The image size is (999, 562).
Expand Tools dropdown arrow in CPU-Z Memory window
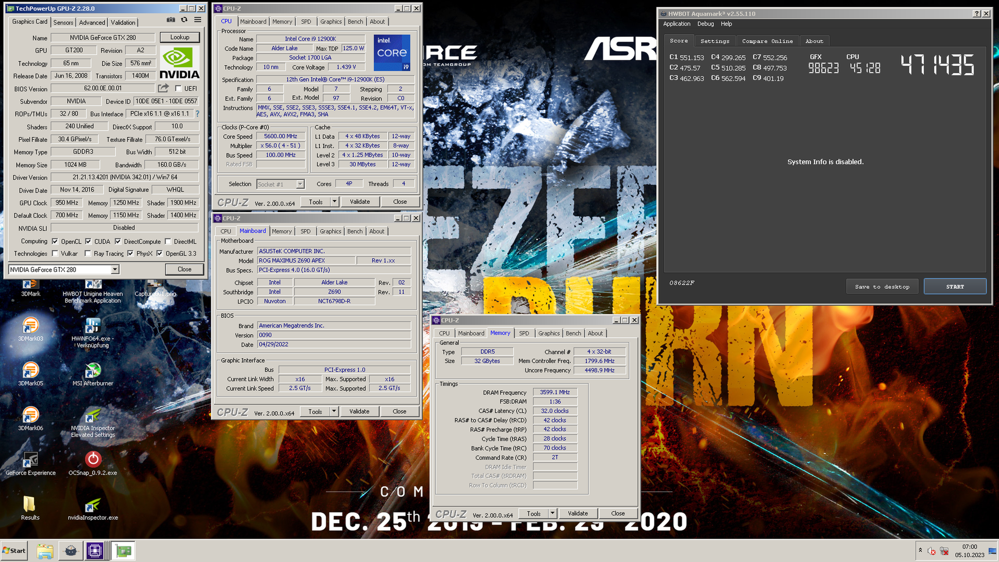553,513
